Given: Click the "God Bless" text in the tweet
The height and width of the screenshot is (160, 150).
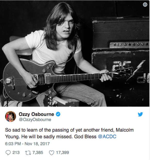Looking at the screenshot, I should [x=85, y=137].
